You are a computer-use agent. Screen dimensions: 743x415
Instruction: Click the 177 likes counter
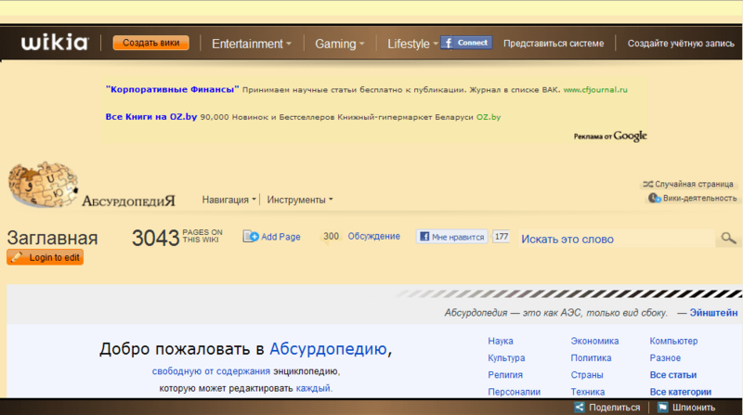point(501,237)
